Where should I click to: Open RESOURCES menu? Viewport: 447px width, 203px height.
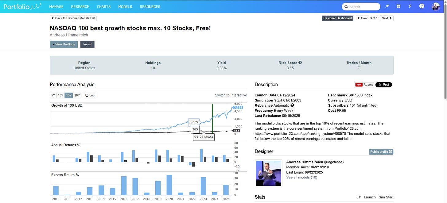pyautogui.click(x=150, y=6)
